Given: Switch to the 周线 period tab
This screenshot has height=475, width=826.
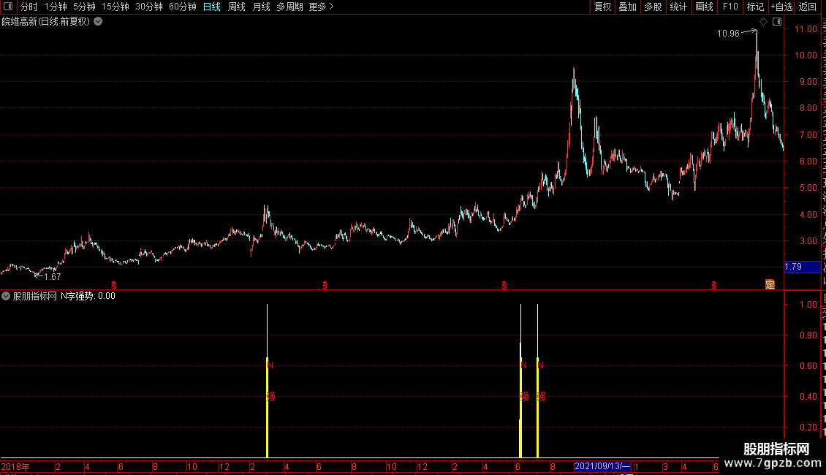Looking at the screenshot, I should [237, 7].
